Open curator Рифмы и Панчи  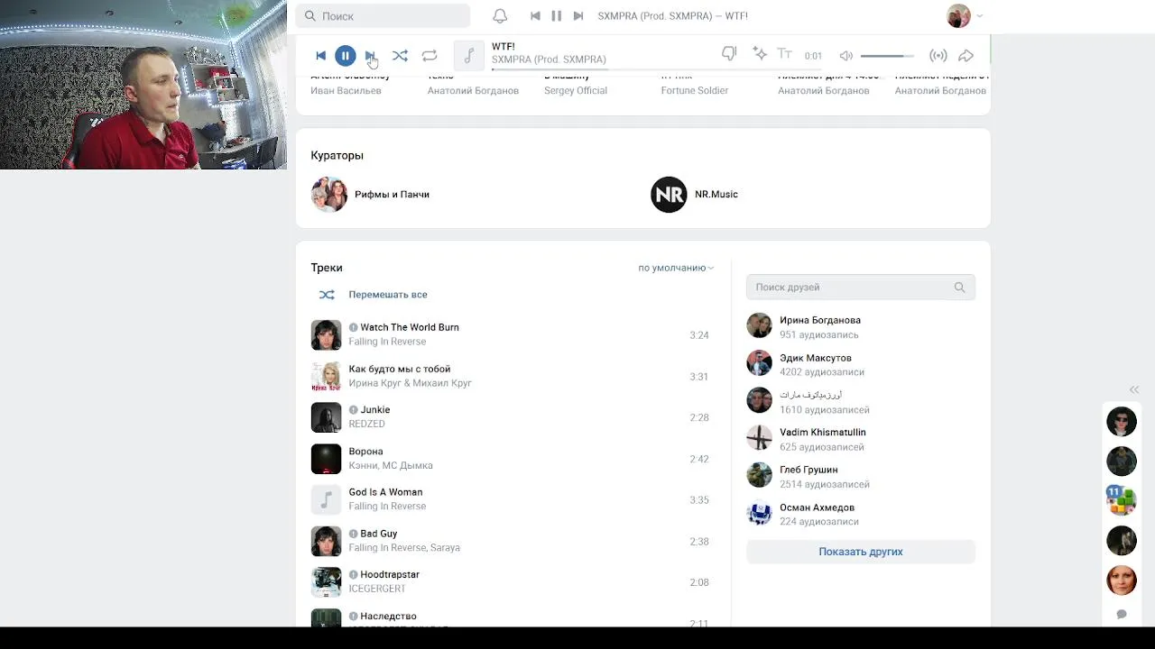[392, 195]
